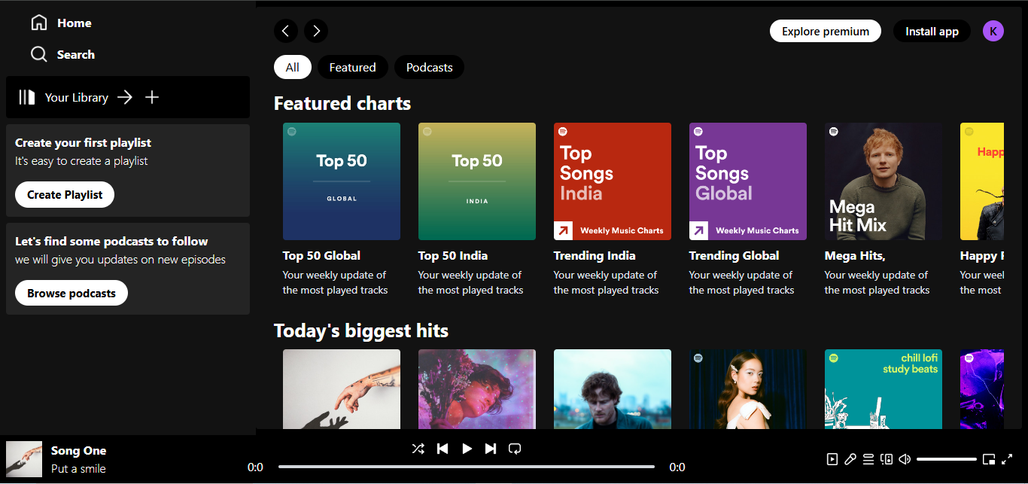Open the Now Playing view icon
1028x484 pixels.
click(x=832, y=459)
